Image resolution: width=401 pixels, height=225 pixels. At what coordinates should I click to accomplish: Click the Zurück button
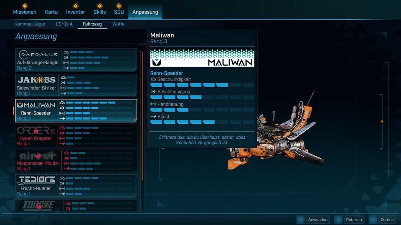click(387, 220)
